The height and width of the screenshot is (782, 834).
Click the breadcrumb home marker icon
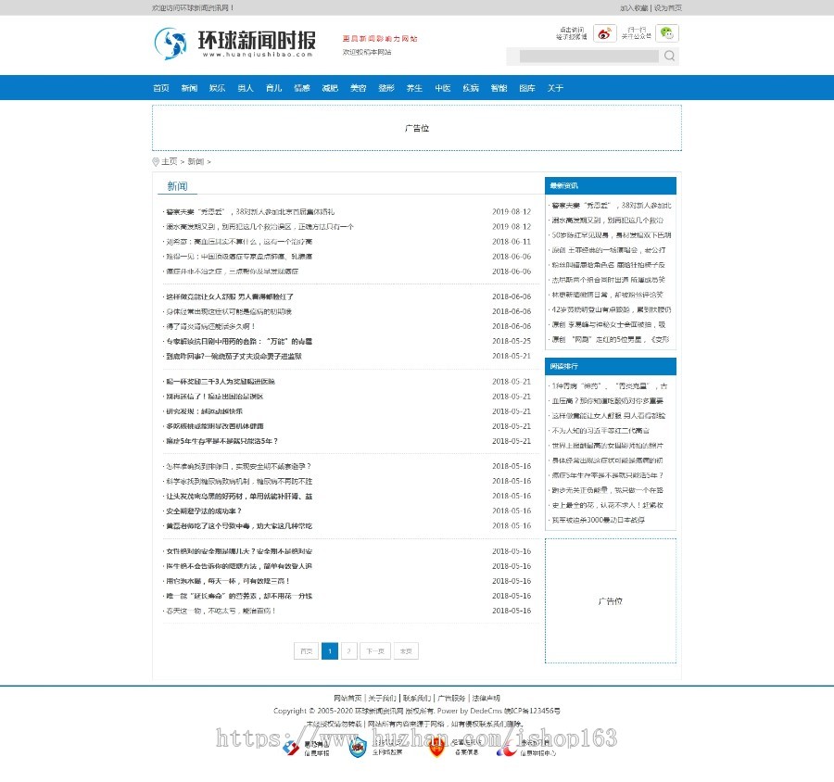[156, 161]
